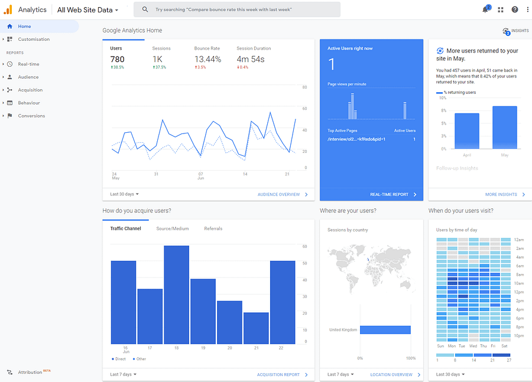Viewport: 532px width, 382px height.
Task: Click the Google Analytics logo
Action: tap(8, 9)
